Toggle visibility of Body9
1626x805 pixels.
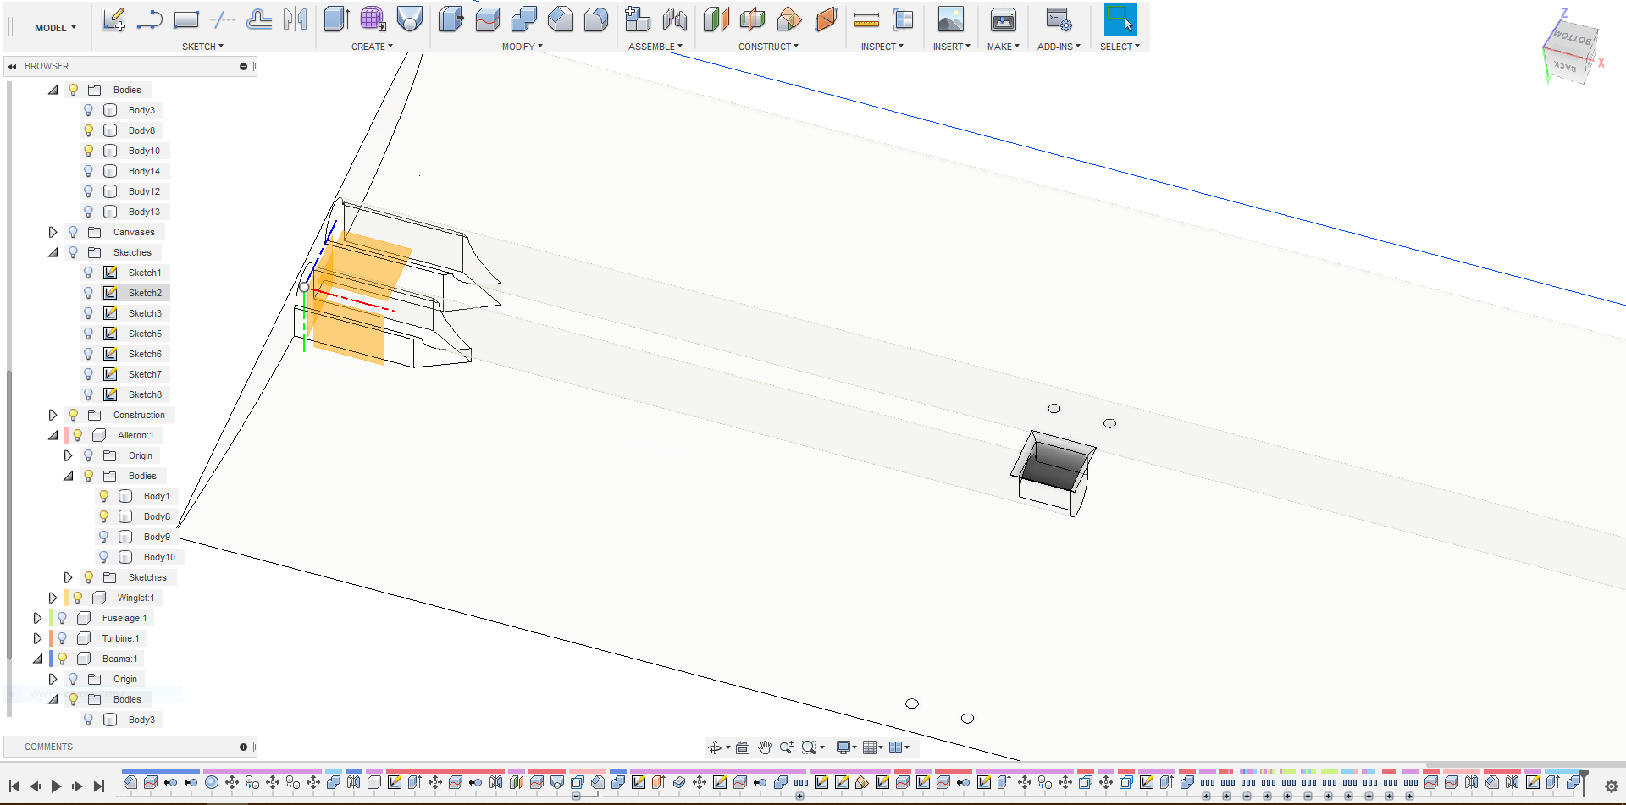click(x=103, y=537)
